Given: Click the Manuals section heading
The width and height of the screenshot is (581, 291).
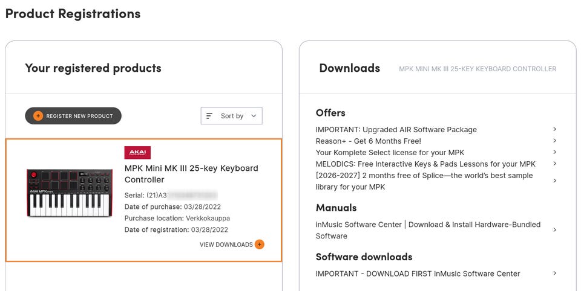Looking at the screenshot, I should [x=336, y=208].
